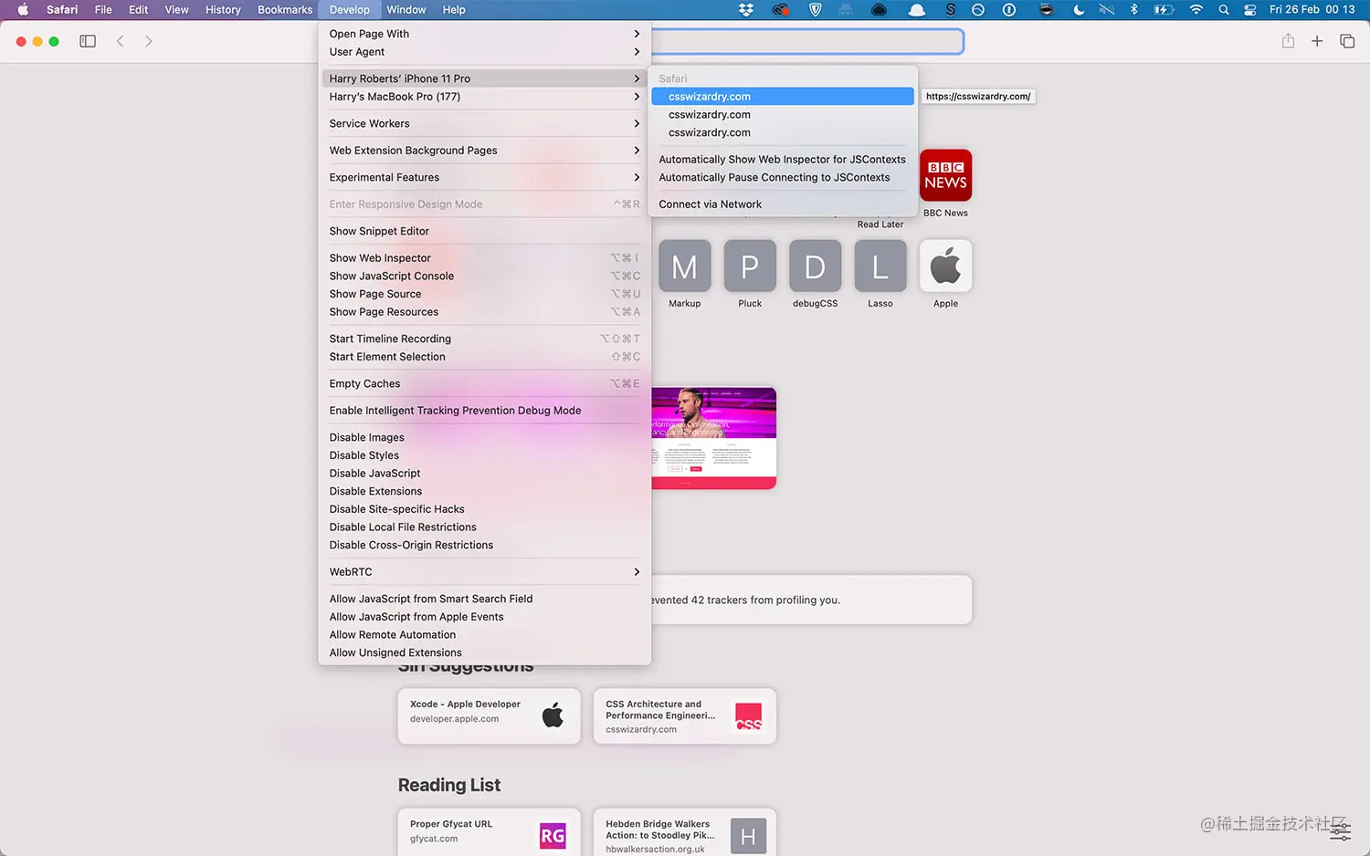Toggle Automatically Show Web Inspector for JSContexts
The image size is (1370, 856).
pyautogui.click(x=783, y=160)
